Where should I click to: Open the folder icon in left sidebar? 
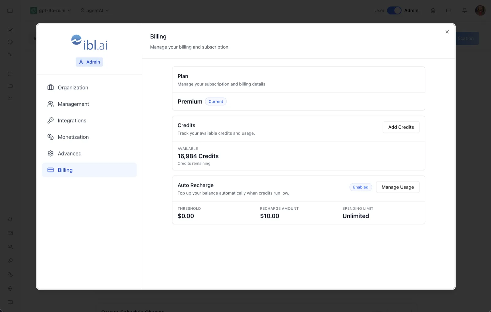click(10, 86)
